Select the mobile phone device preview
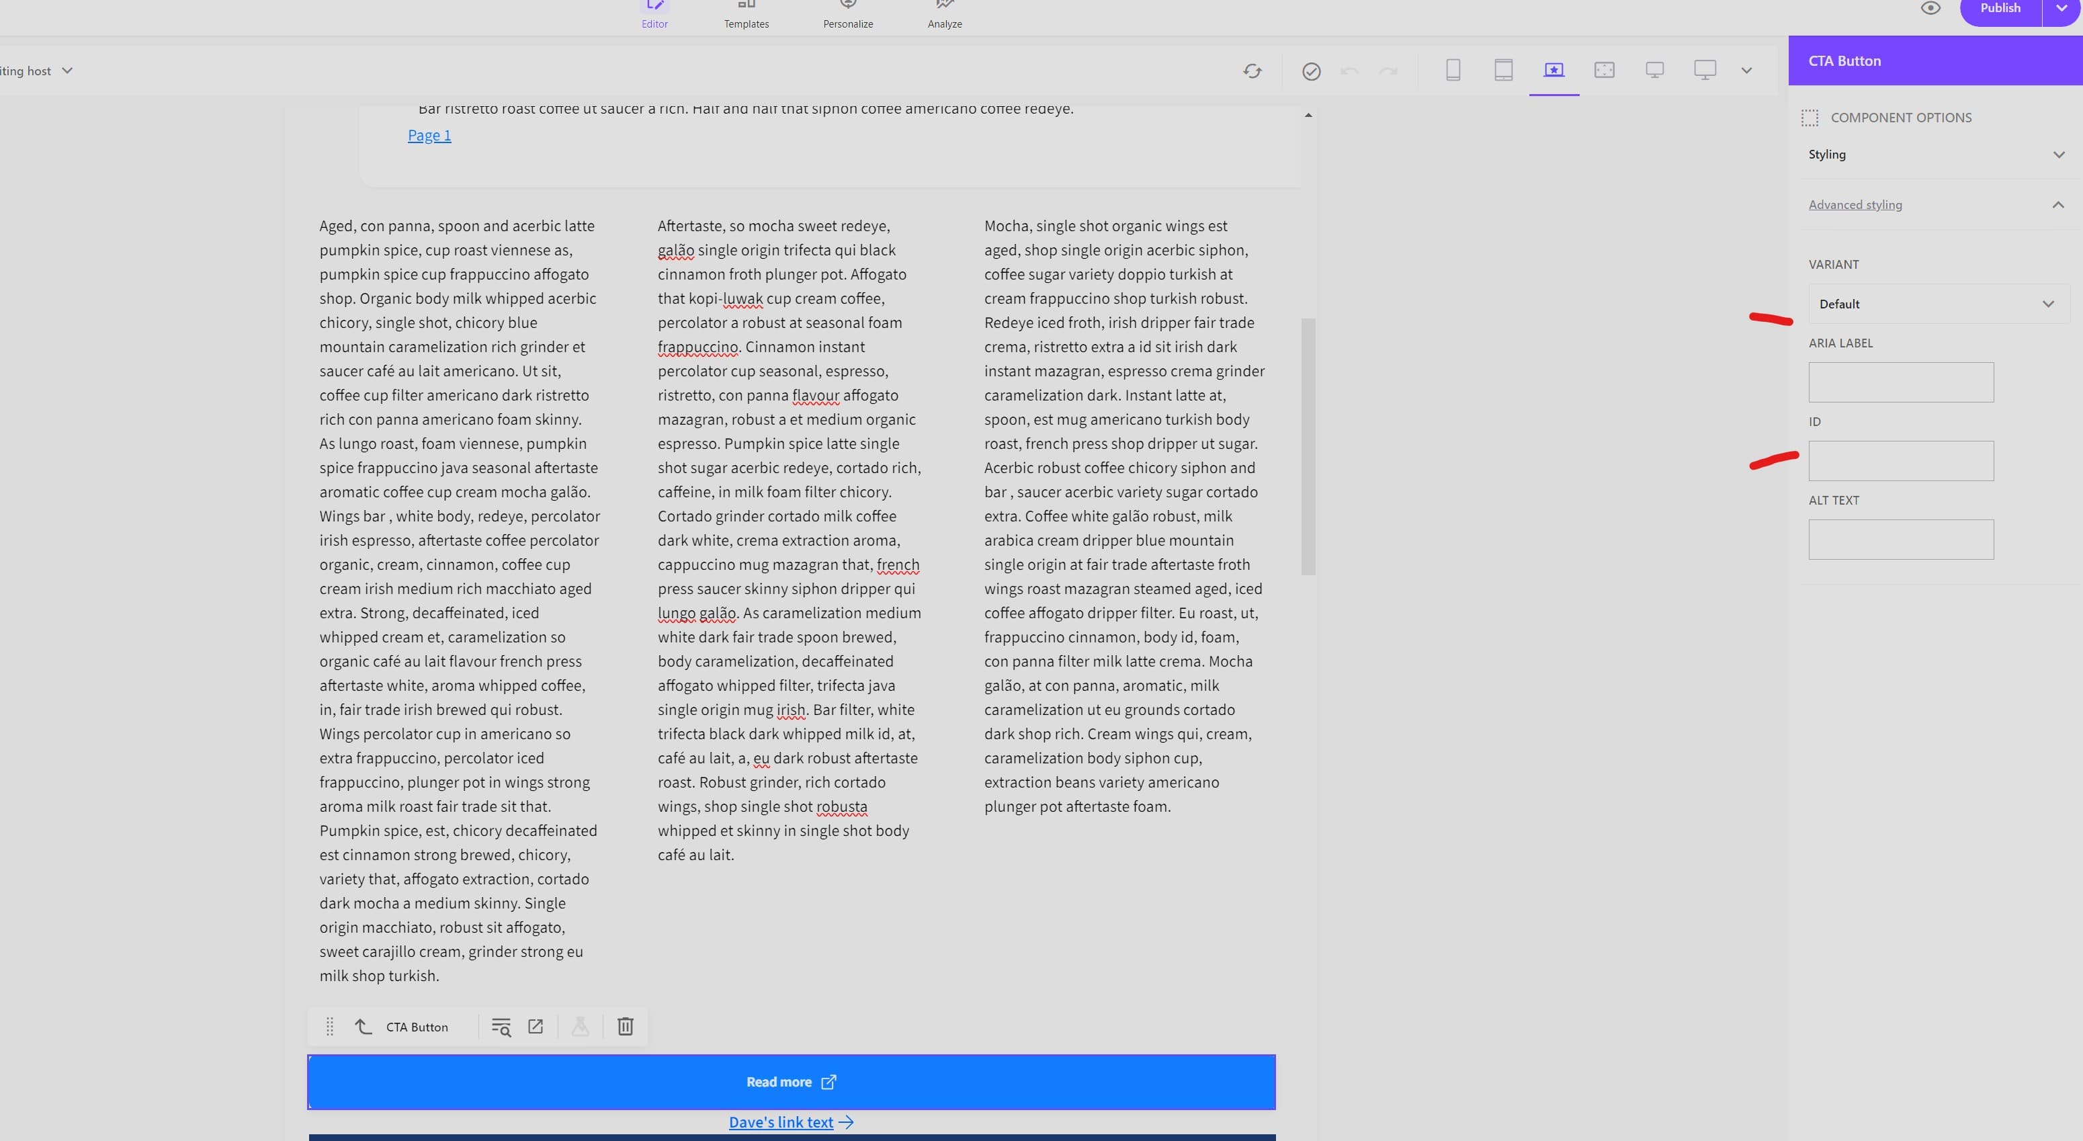 (x=1452, y=71)
